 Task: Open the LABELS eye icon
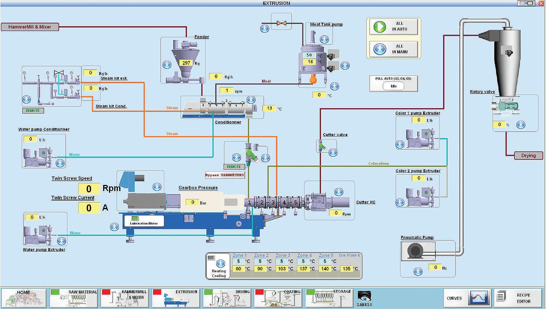point(364,298)
